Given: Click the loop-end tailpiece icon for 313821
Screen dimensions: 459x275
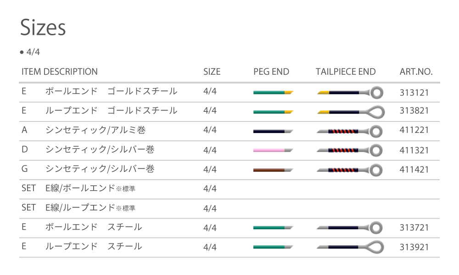Looking at the screenshot, I should [x=351, y=111].
